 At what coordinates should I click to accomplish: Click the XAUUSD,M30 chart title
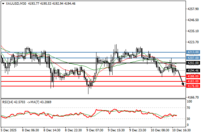point(17,3)
